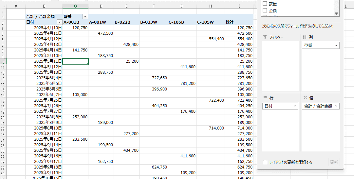This screenshot has width=354, height=179.
Task: Click the 値 area label
Action: 311,98
